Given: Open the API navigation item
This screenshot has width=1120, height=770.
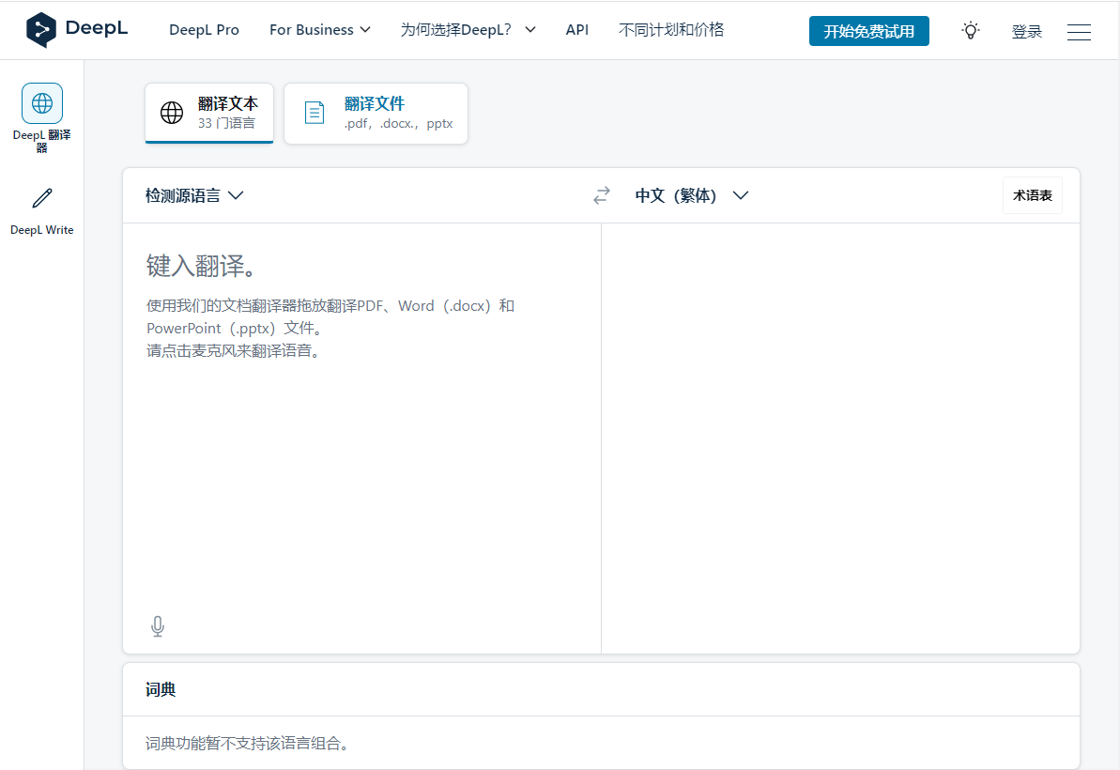Looking at the screenshot, I should [x=577, y=30].
